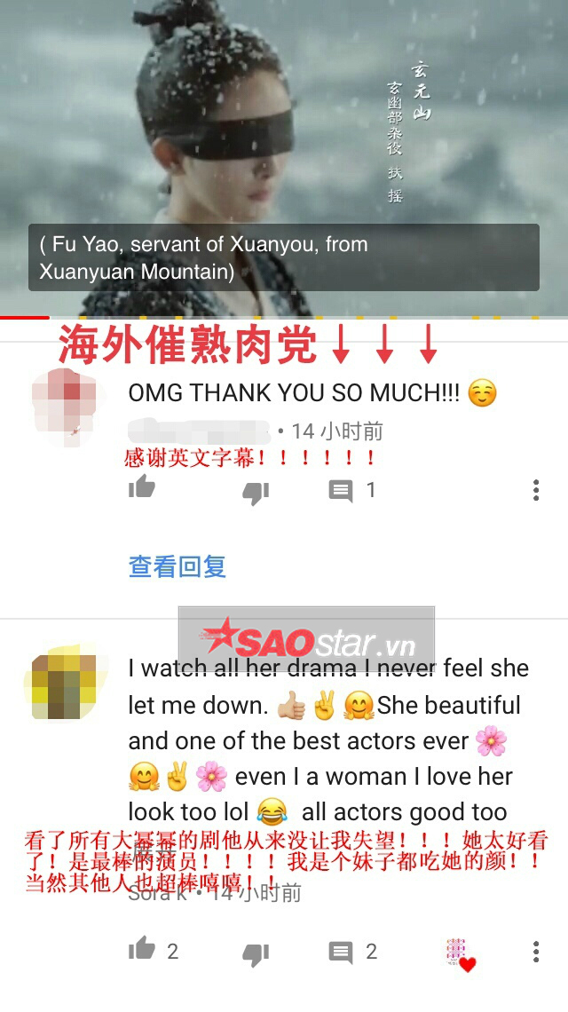Screen dimensions: 568x1012
Task: Open the Sora K commenter name
Action: point(157,893)
